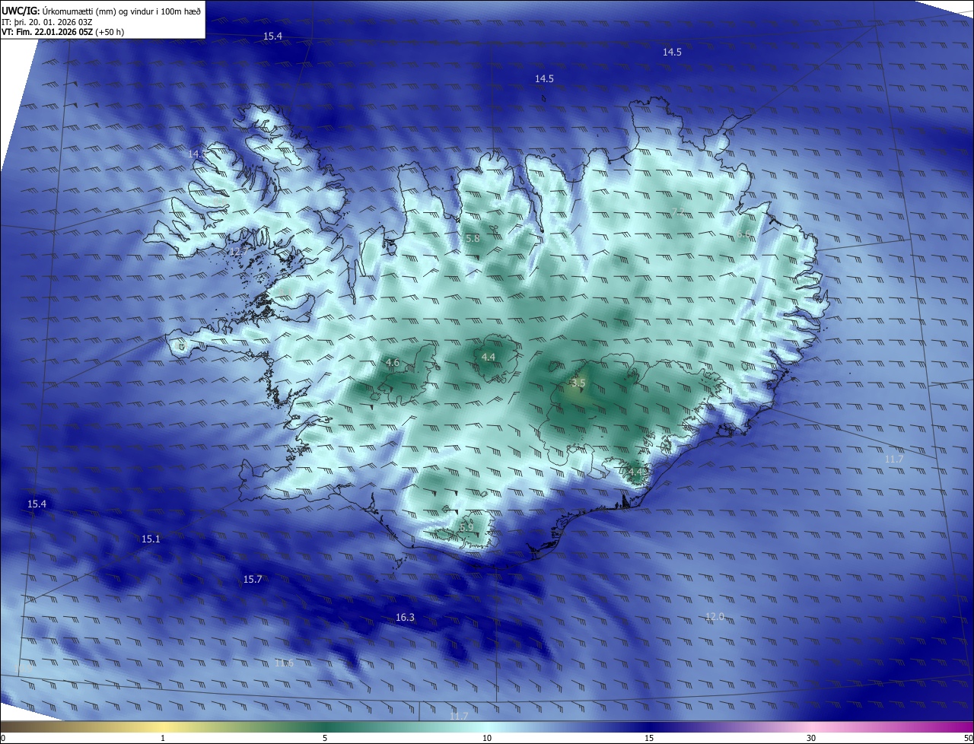This screenshot has width=974, height=744.
Task: Click the title text 'Úrkomumætti (mm) og vindur í 100m hæð'
Action: point(121,11)
